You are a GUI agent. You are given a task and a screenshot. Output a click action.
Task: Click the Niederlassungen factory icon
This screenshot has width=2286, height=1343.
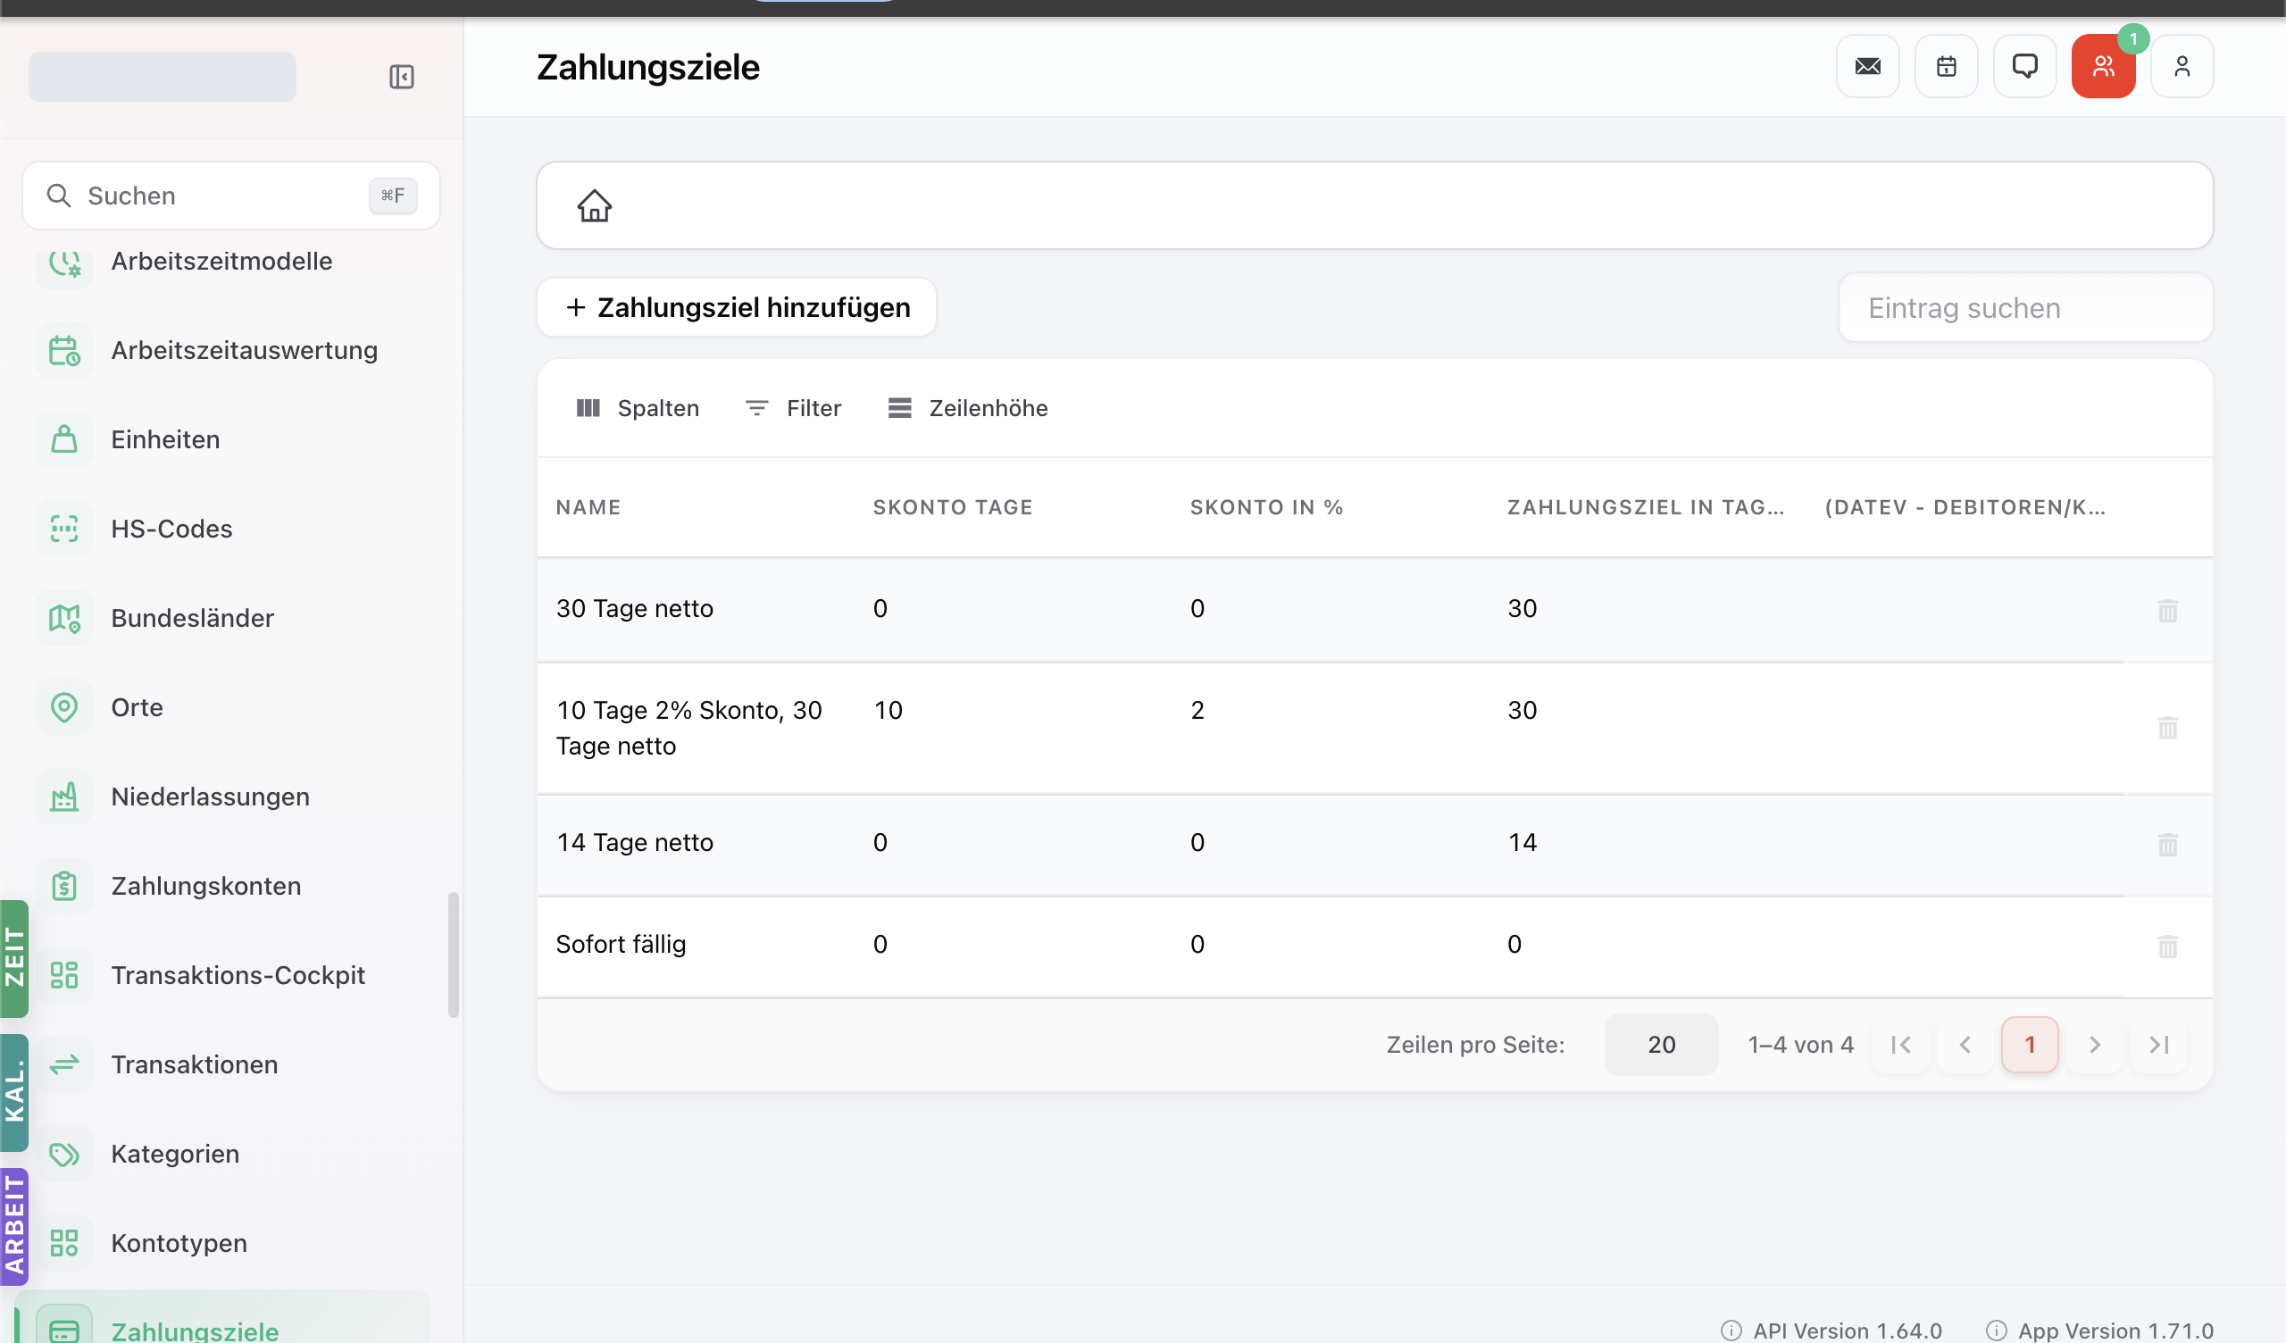tap(64, 797)
